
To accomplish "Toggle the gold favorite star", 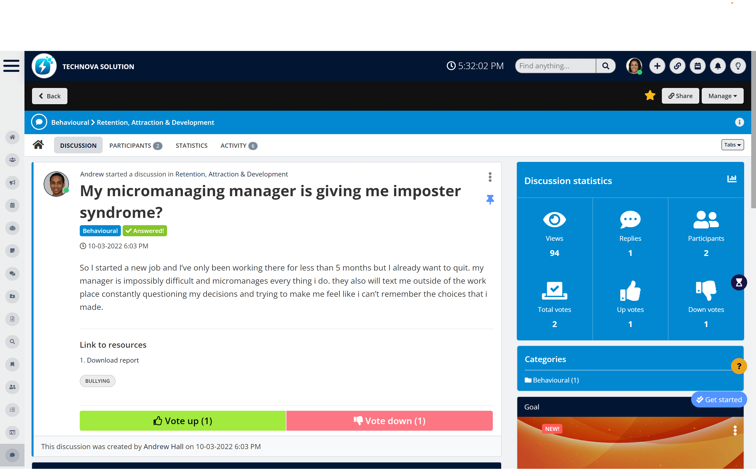I will tap(650, 96).
